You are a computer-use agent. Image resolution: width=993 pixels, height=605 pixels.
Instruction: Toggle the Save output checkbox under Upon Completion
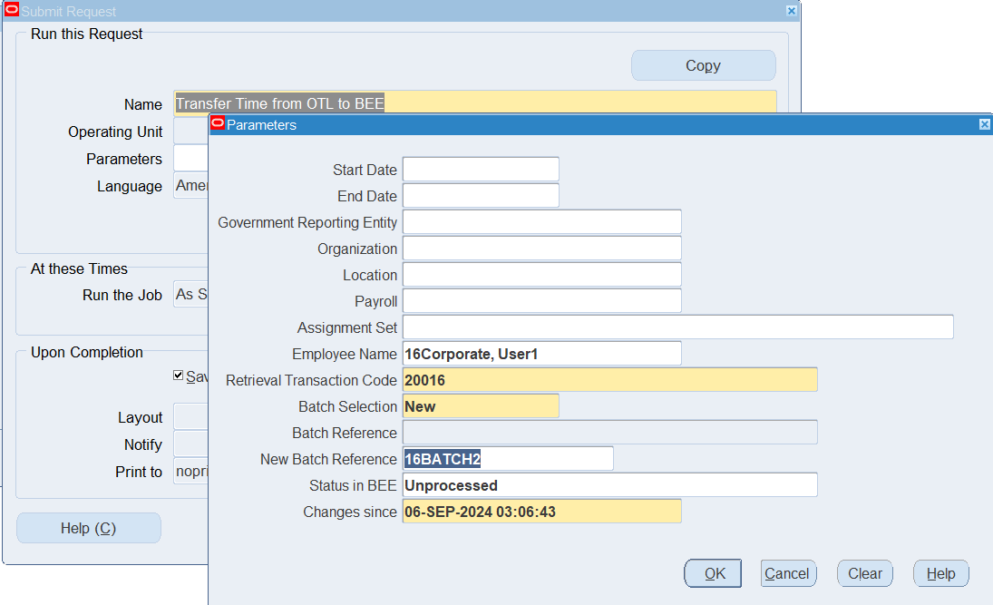pyautogui.click(x=179, y=376)
